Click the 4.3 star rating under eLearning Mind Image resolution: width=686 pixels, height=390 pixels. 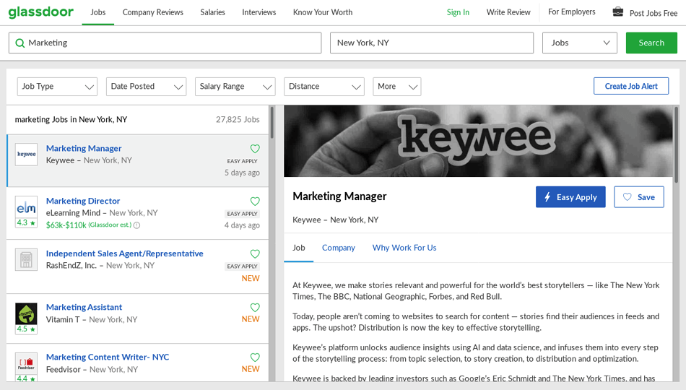pos(26,222)
